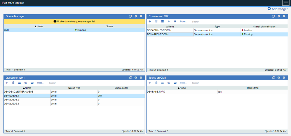Close the Topics on QM1 widget
291x136 pixels.
click(x=284, y=78)
